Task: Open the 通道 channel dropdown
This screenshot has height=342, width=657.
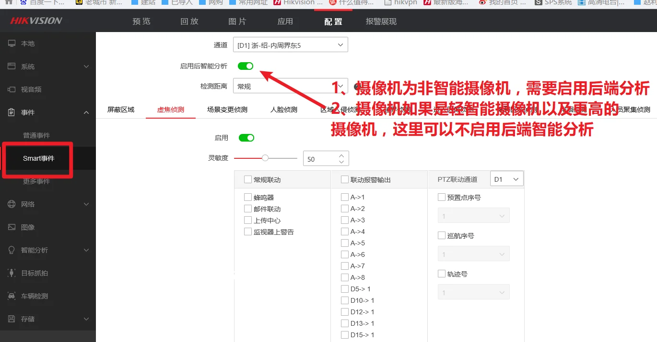Action: [290, 45]
